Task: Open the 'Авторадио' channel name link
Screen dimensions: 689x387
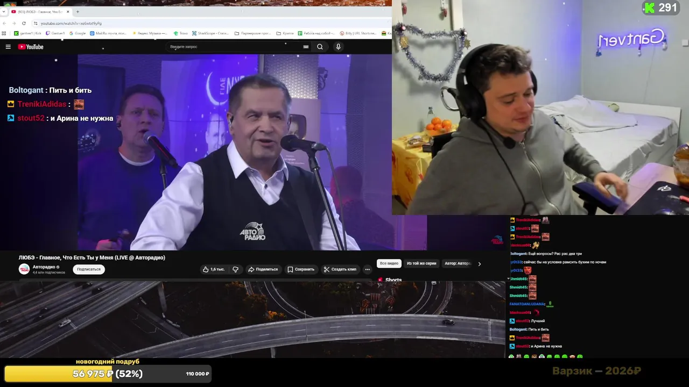Action: [44, 267]
